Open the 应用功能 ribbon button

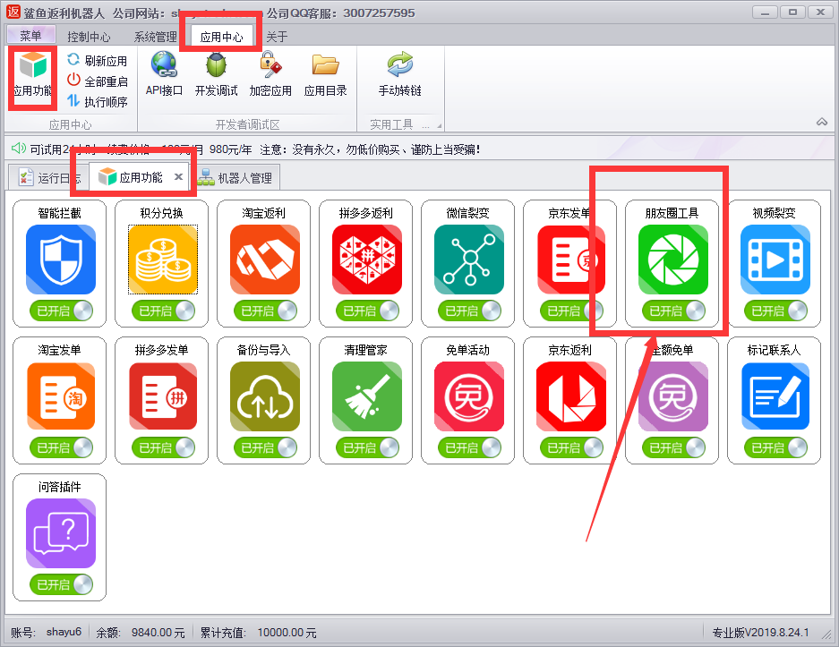(32, 75)
